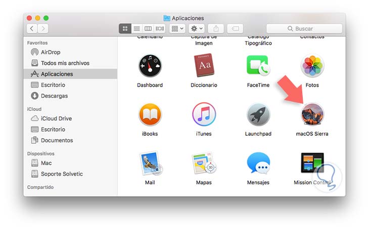Viewport: 369px width, 230px height.
Task: Open the Mapas app icon
Action: (x=204, y=163)
